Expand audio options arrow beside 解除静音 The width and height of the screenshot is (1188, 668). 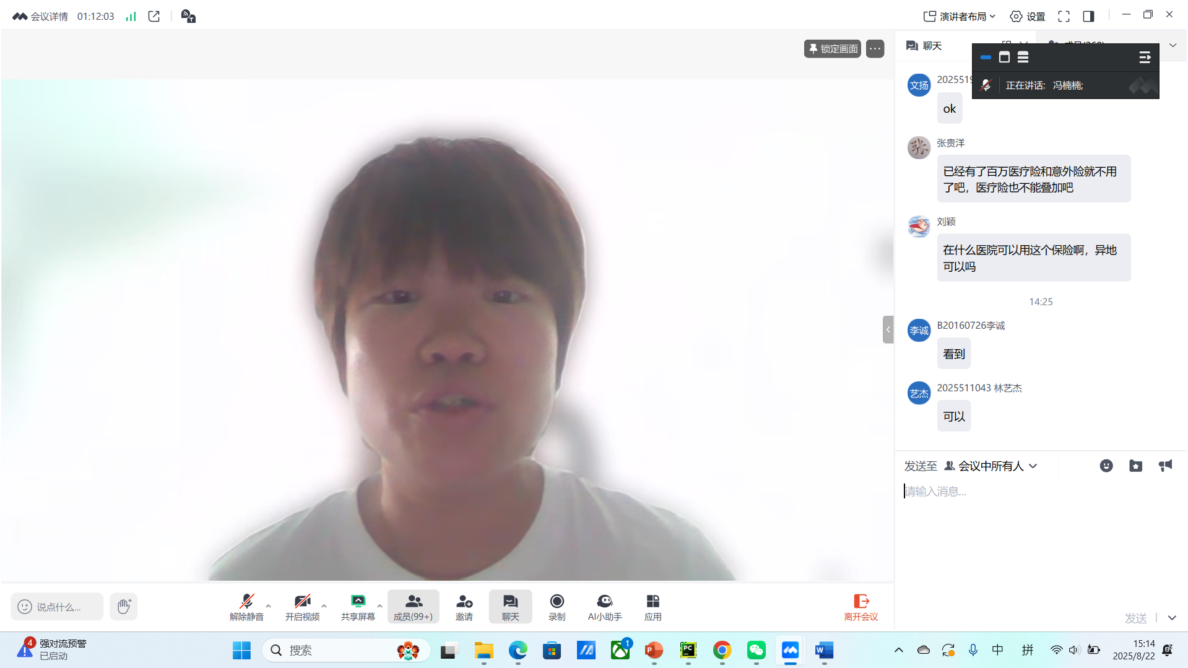click(x=269, y=606)
